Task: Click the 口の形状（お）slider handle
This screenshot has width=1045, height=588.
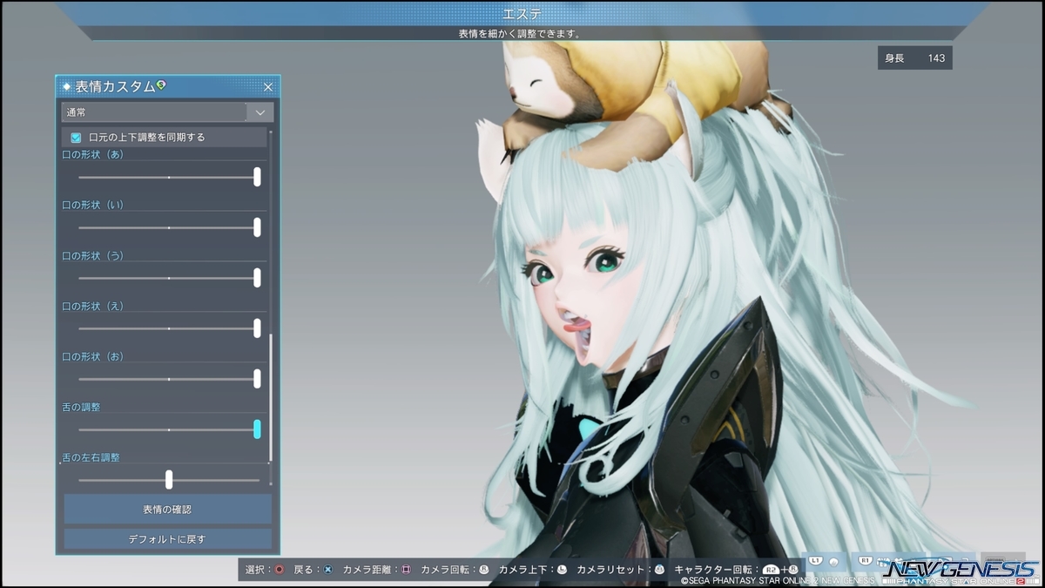Action: click(x=257, y=379)
